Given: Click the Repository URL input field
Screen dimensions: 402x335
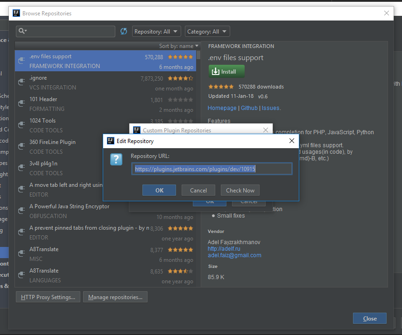Looking at the screenshot, I should click(212, 169).
